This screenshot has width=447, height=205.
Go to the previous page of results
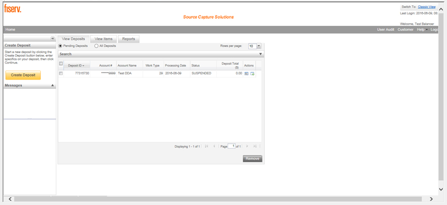click(x=214, y=146)
